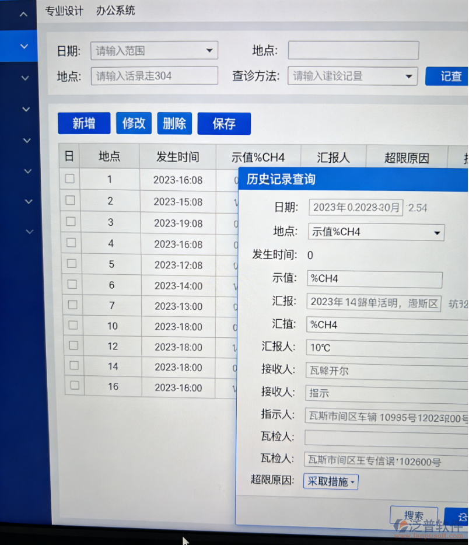The width and height of the screenshot is (469, 545).
Task: Open the 查诊方法 dropdown
Action: click(x=408, y=76)
